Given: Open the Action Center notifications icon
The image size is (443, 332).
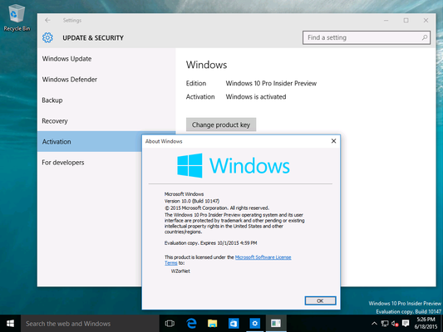Looking at the screenshot, I should [x=406, y=323].
